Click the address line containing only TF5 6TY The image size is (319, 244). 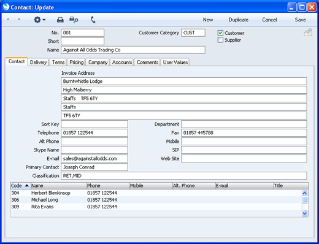184,115
